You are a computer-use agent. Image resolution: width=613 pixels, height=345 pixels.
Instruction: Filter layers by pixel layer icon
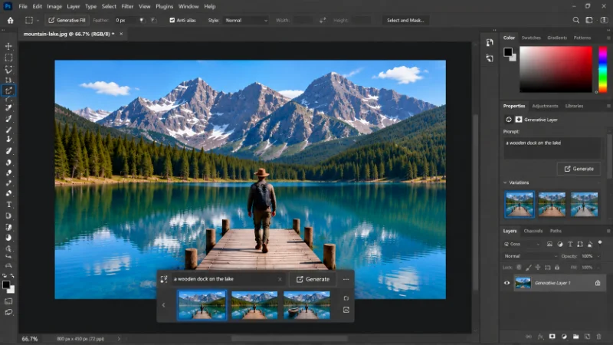(x=549, y=244)
